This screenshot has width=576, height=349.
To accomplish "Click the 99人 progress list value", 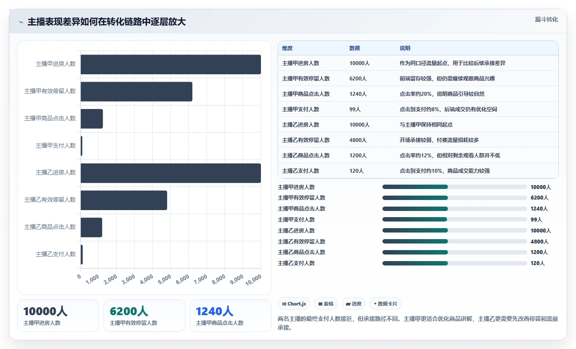I will click(536, 220).
